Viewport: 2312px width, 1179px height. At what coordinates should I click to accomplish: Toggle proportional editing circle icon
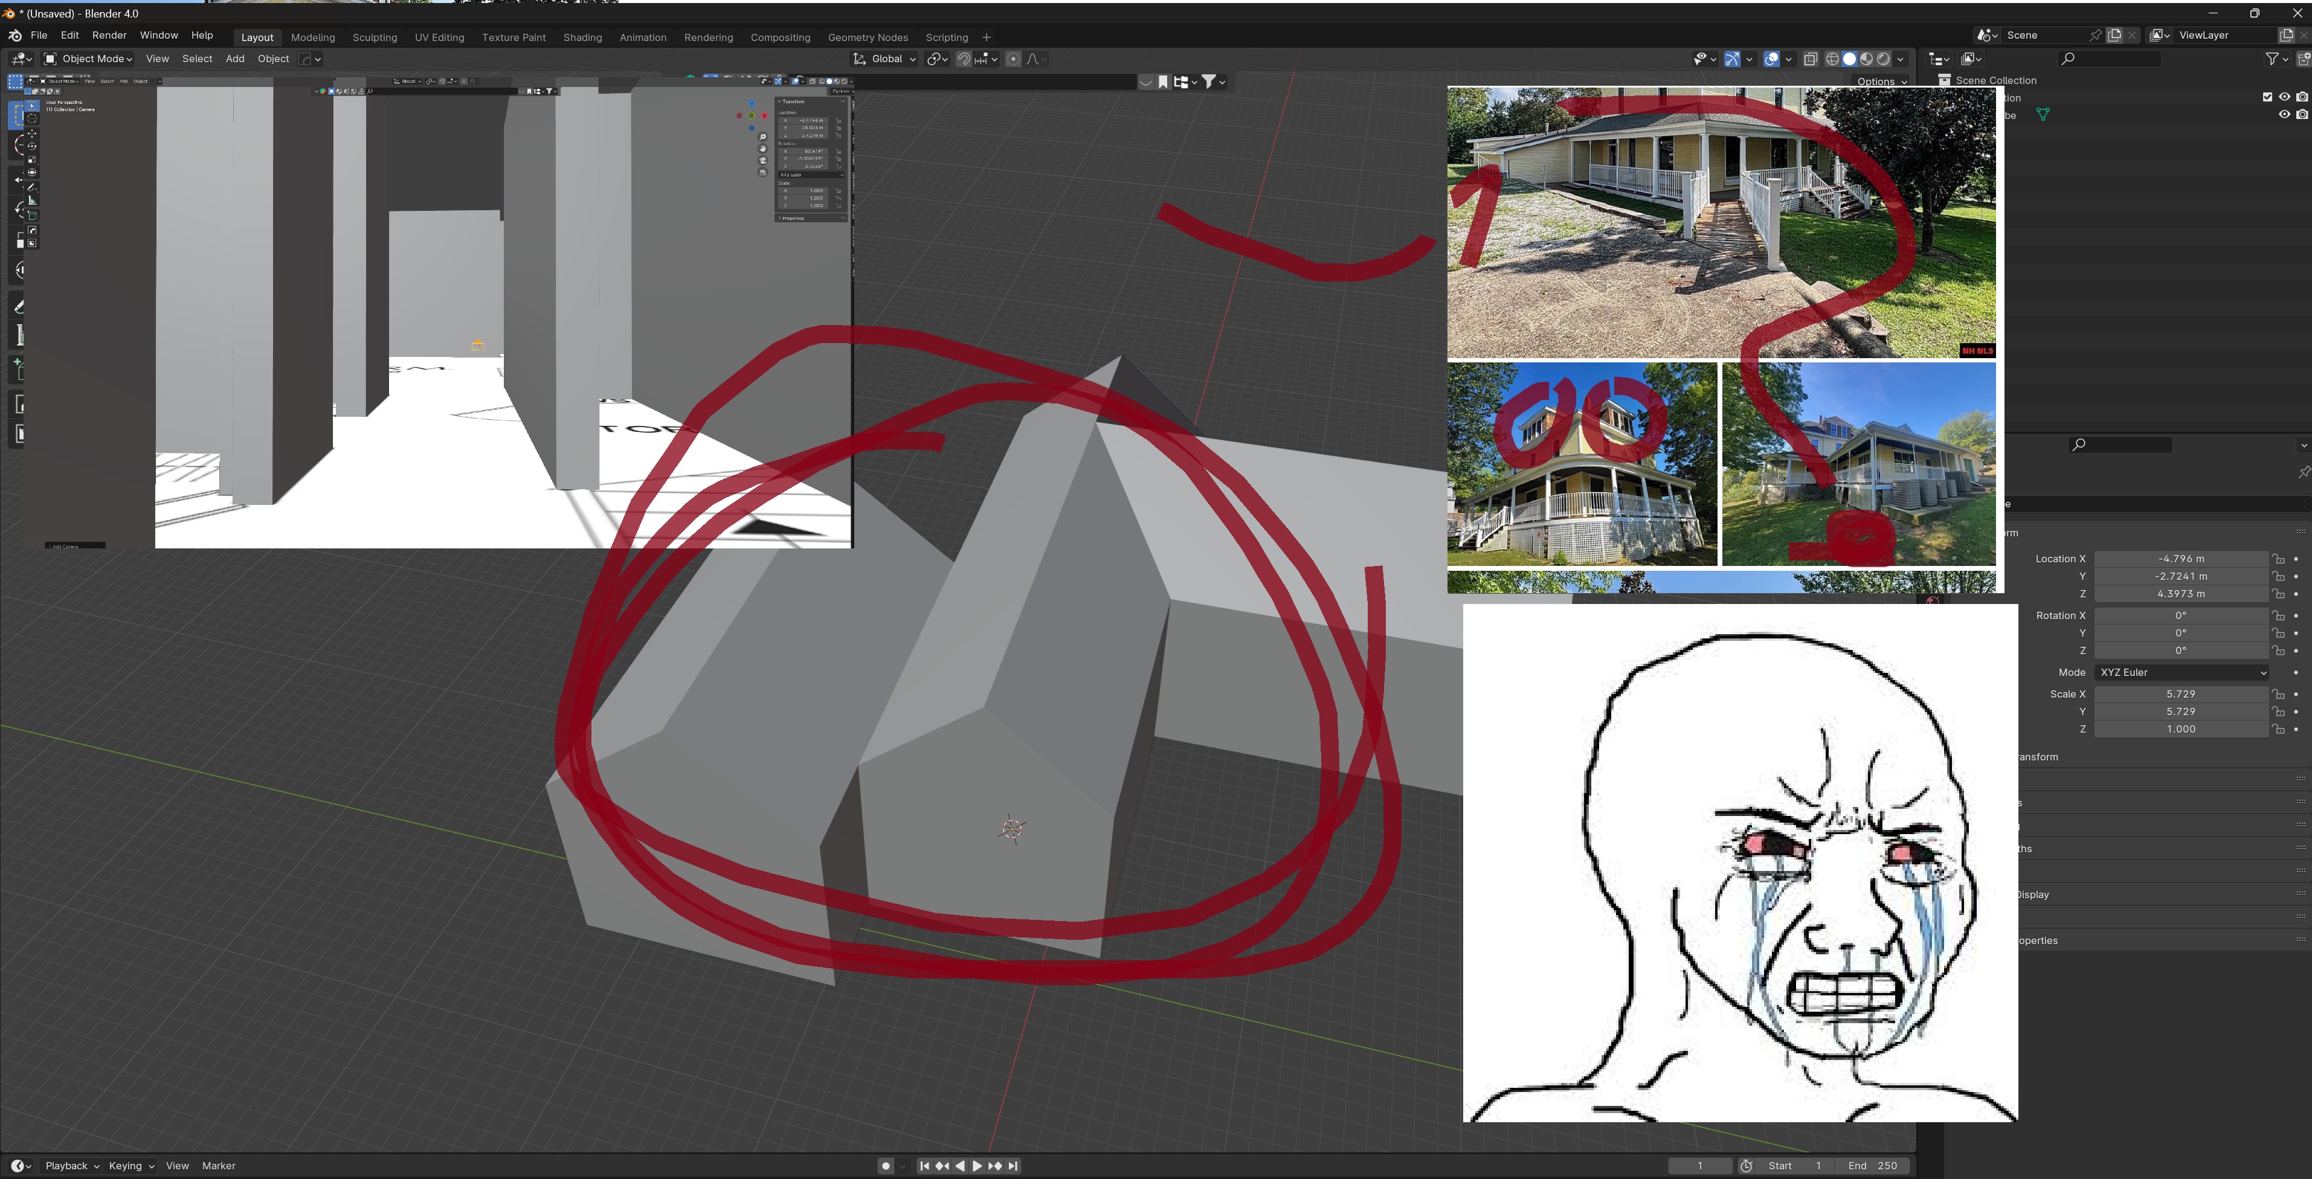pos(1013,59)
